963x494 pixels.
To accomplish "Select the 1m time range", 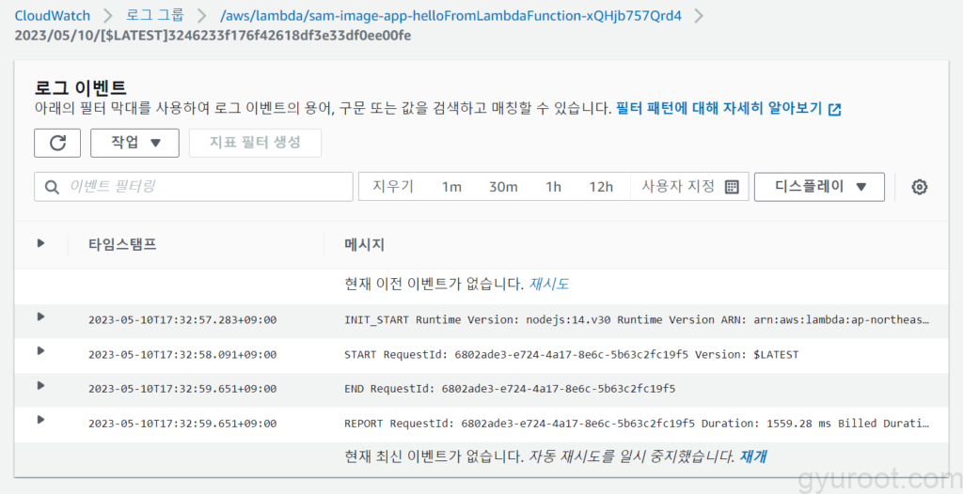I will point(451,187).
